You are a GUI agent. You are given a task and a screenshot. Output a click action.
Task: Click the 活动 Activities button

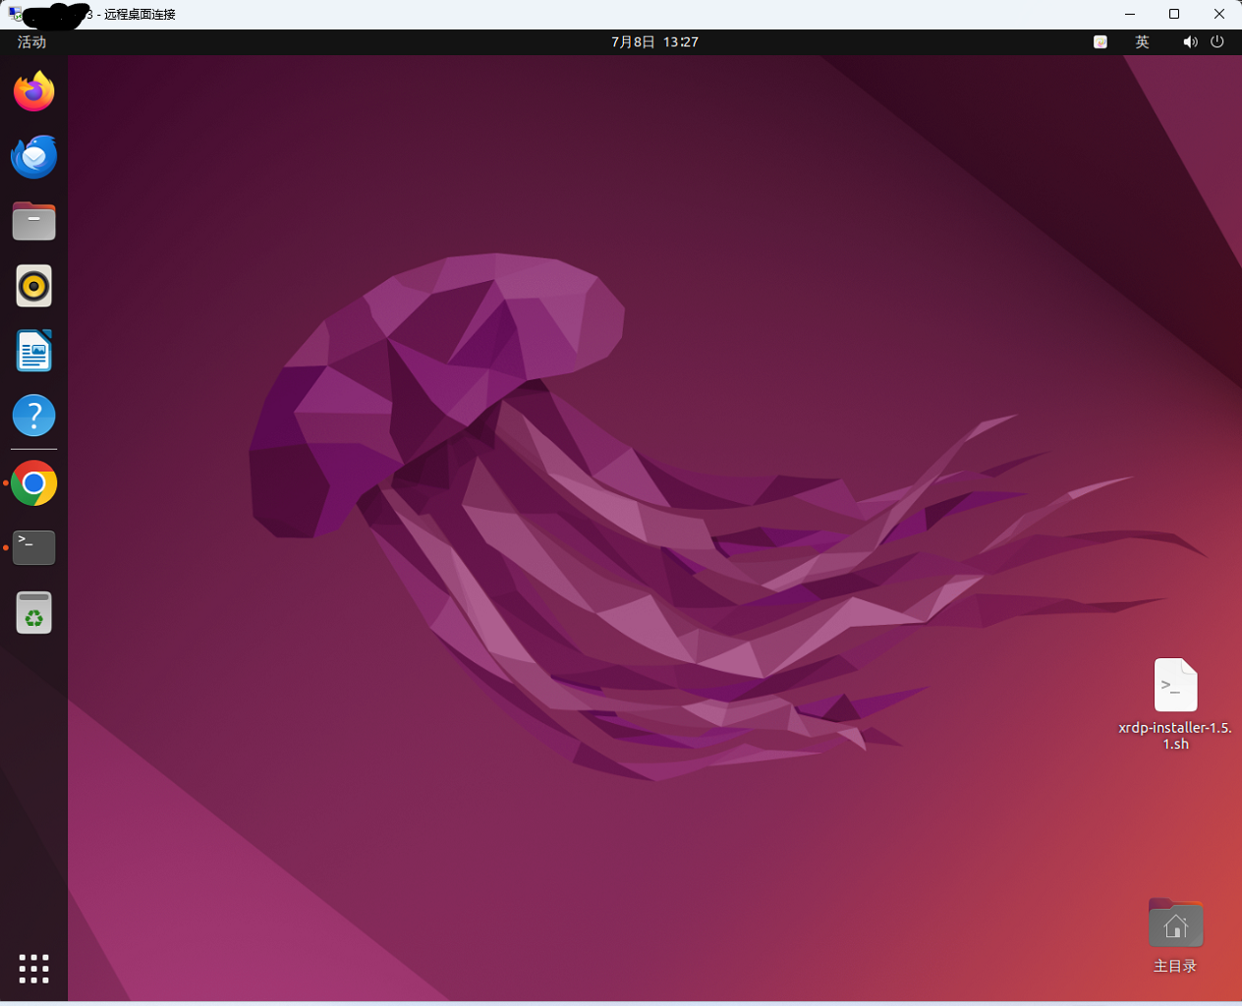pos(31,42)
